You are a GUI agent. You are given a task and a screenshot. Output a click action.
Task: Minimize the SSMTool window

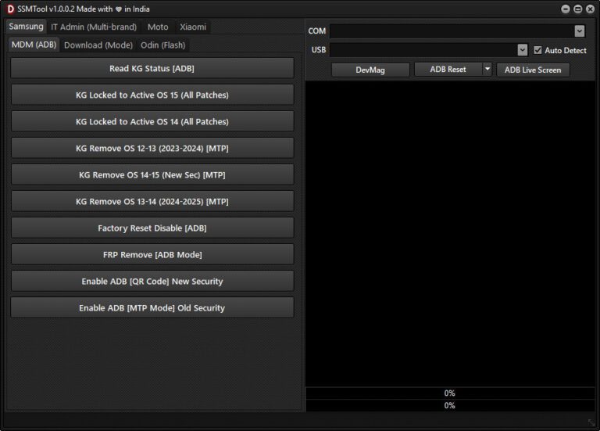point(565,9)
